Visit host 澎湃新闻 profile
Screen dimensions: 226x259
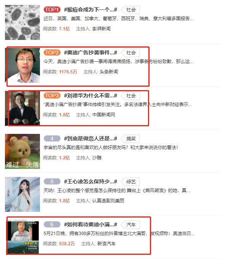coord(101,29)
